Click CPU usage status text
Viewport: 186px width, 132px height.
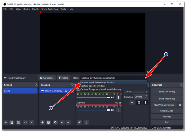point(161,128)
